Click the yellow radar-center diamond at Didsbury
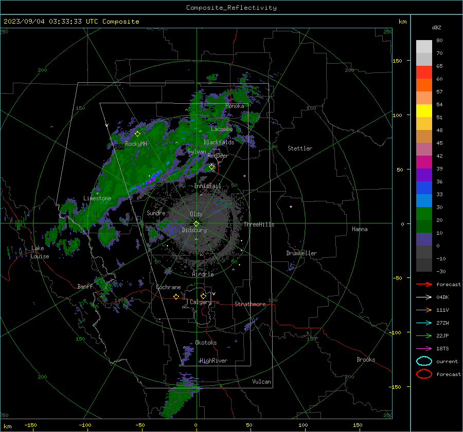The height and width of the screenshot is (432, 463). tap(196, 224)
